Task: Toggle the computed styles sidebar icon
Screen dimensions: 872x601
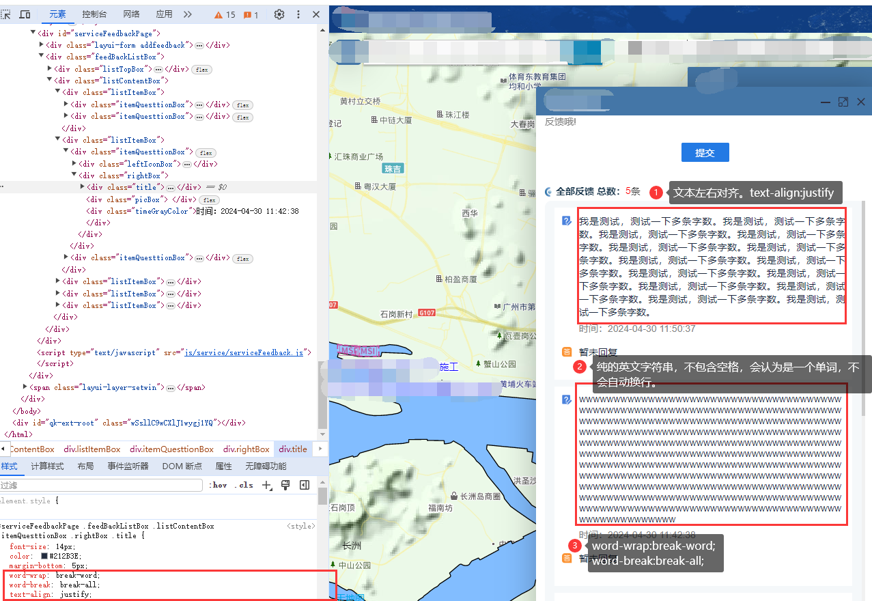Action: [305, 485]
